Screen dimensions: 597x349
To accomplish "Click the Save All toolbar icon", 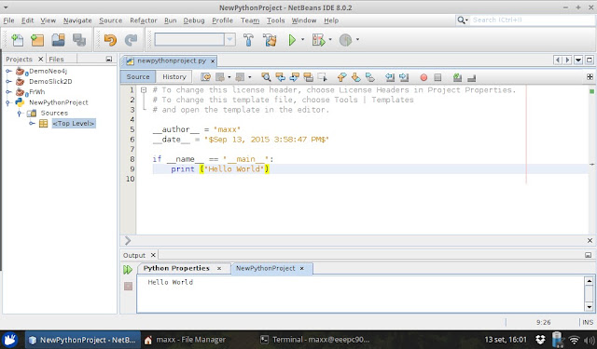I will point(79,39).
